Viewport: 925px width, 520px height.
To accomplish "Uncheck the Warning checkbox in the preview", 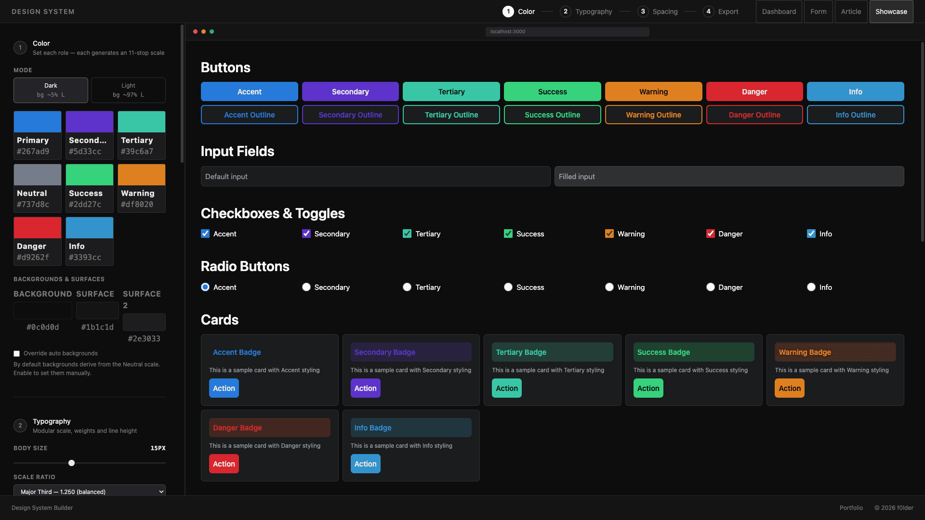I will click(x=609, y=234).
